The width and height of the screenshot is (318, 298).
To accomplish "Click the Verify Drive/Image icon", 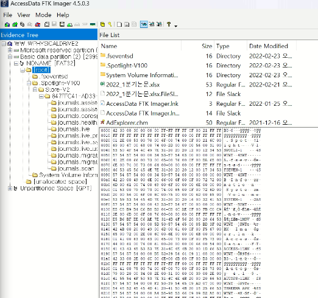I will pyautogui.click(x=85, y=24).
